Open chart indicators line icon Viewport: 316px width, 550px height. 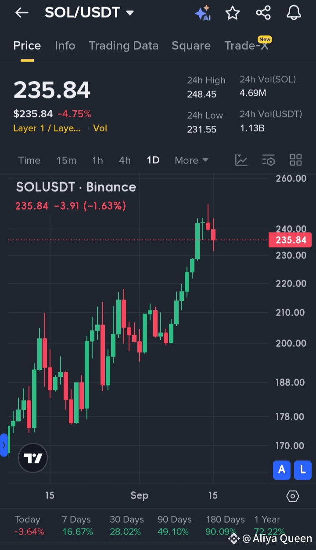241,160
